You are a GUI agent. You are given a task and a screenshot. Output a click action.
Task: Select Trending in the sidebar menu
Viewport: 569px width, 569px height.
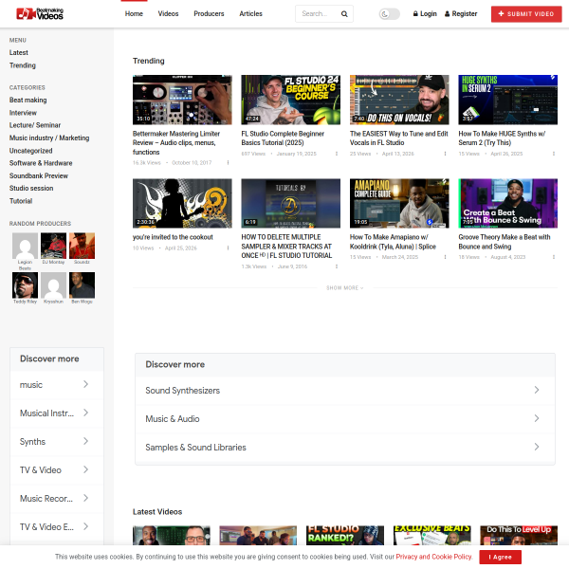click(23, 65)
